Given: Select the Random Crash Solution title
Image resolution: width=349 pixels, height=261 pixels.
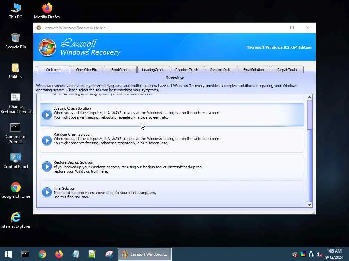Looking at the screenshot, I should [x=72, y=134].
